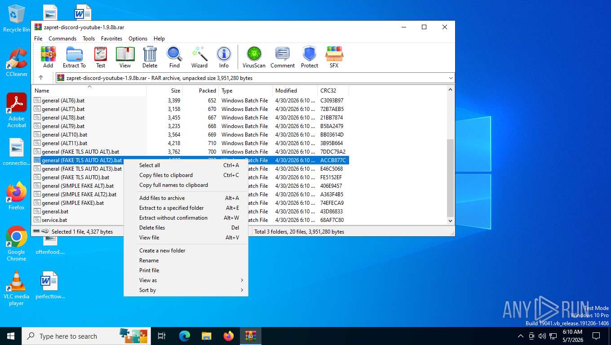Click the SFX toolbar icon

point(334,57)
